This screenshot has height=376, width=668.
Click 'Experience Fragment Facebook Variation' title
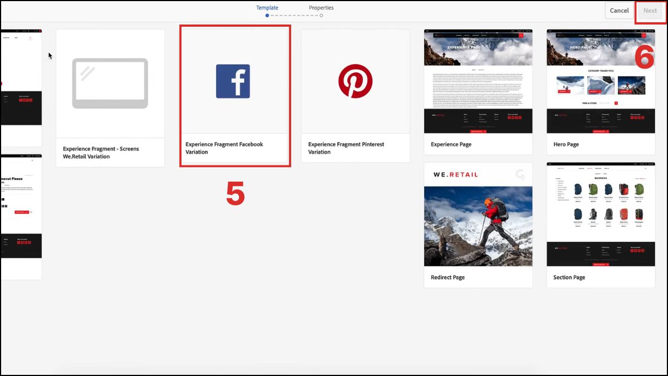[224, 148]
